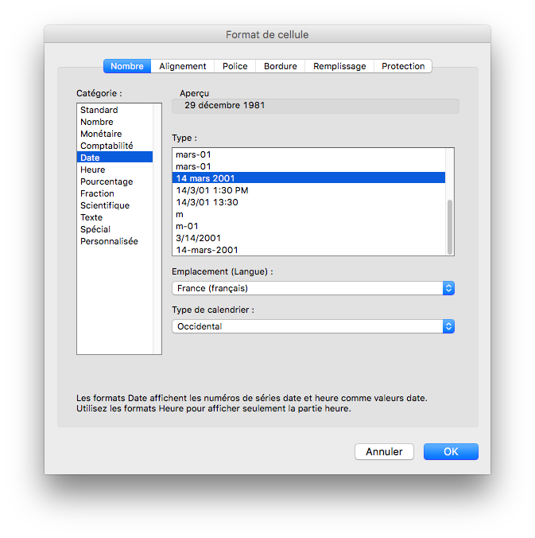Switch to the Alignement tab

click(x=182, y=66)
